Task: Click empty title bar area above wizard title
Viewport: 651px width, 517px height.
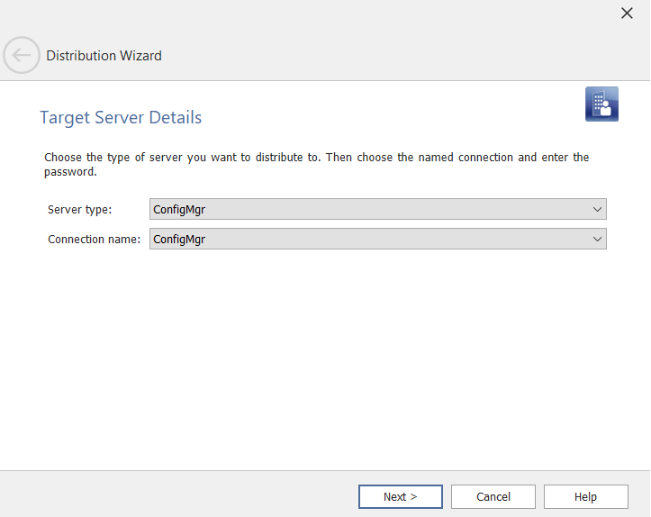Action: coord(315,16)
